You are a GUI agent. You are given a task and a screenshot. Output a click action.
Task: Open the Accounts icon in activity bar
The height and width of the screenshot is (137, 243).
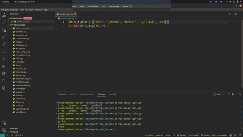click(x=3, y=123)
